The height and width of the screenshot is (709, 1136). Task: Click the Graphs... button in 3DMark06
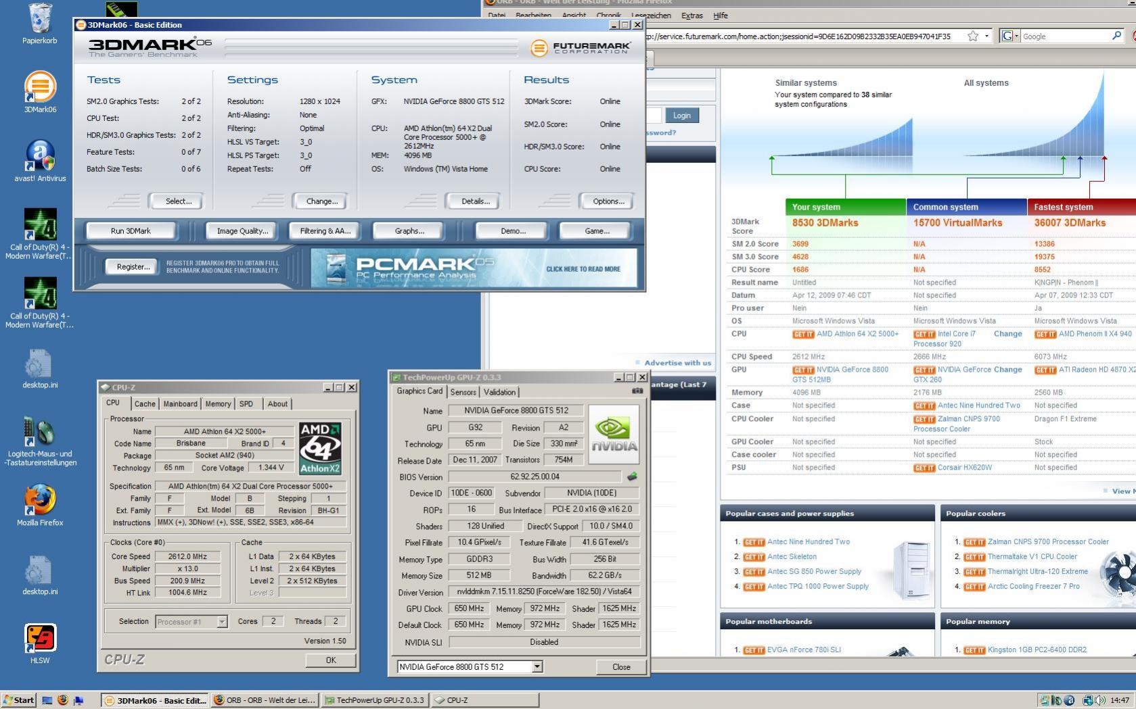pyautogui.click(x=409, y=231)
